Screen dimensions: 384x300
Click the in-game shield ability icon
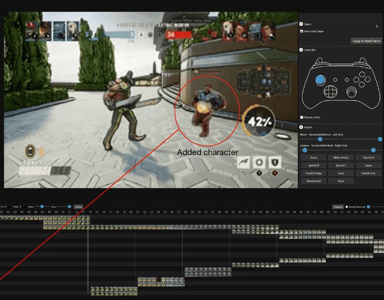[x=275, y=163]
